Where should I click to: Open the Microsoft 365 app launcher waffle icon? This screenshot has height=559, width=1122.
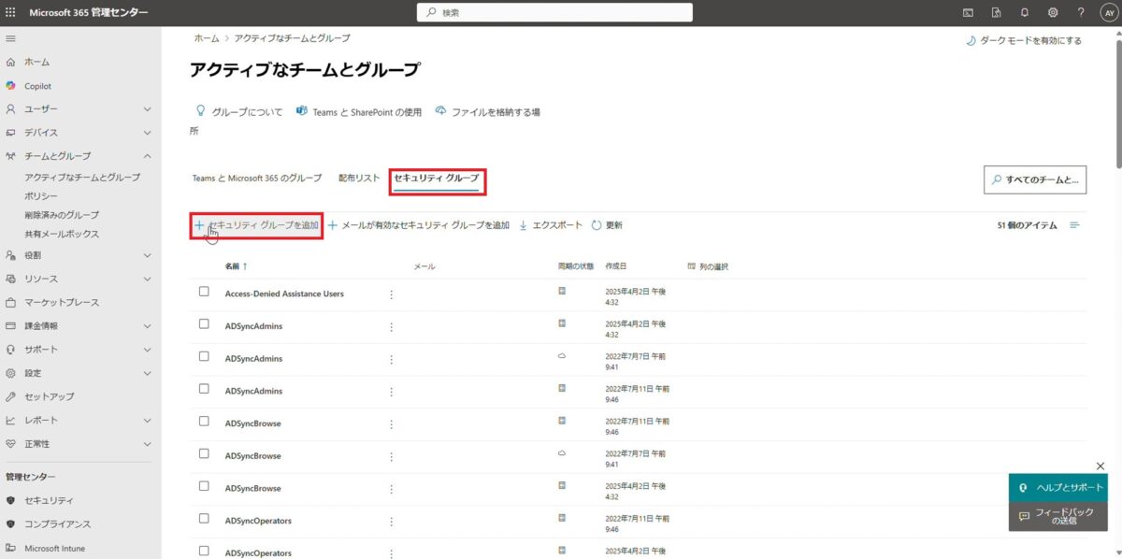tap(10, 12)
